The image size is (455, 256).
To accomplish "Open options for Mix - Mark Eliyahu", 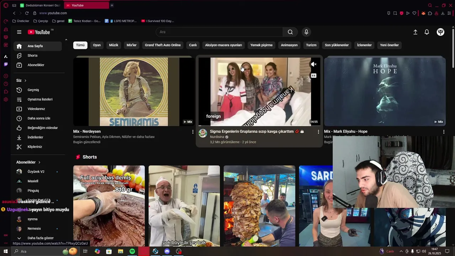I will tap(444, 132).
